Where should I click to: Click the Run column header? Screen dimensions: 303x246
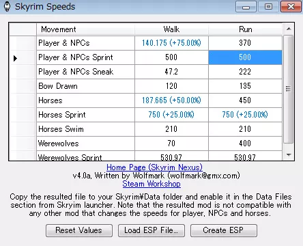(245, 29)
